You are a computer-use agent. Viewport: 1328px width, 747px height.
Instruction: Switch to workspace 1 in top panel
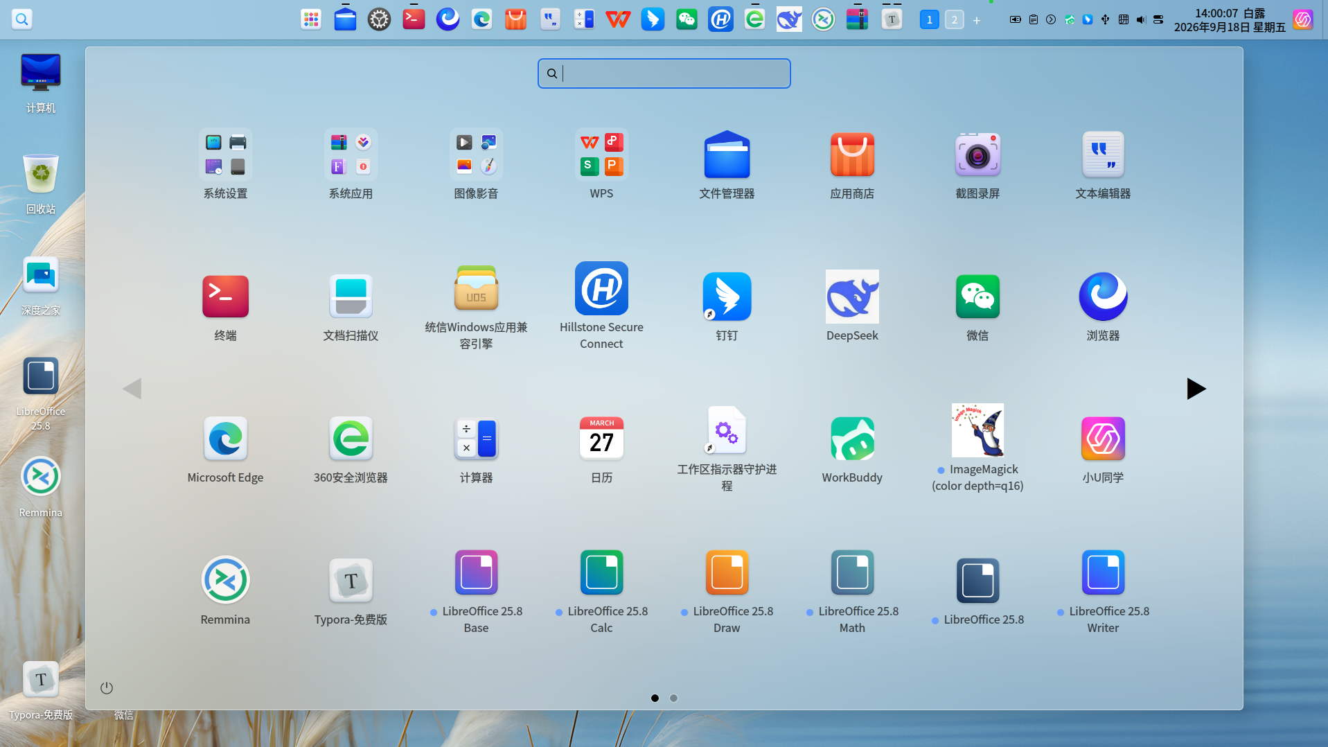coord(929,20)
